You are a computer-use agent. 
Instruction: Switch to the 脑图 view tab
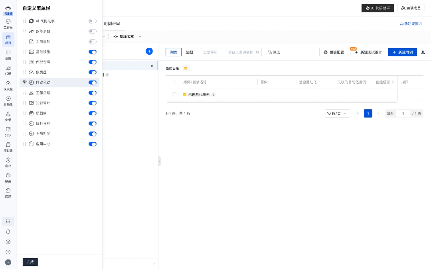tap(189, 52)
